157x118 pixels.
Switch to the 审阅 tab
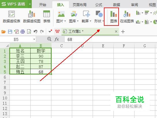(x=134, y=5)
